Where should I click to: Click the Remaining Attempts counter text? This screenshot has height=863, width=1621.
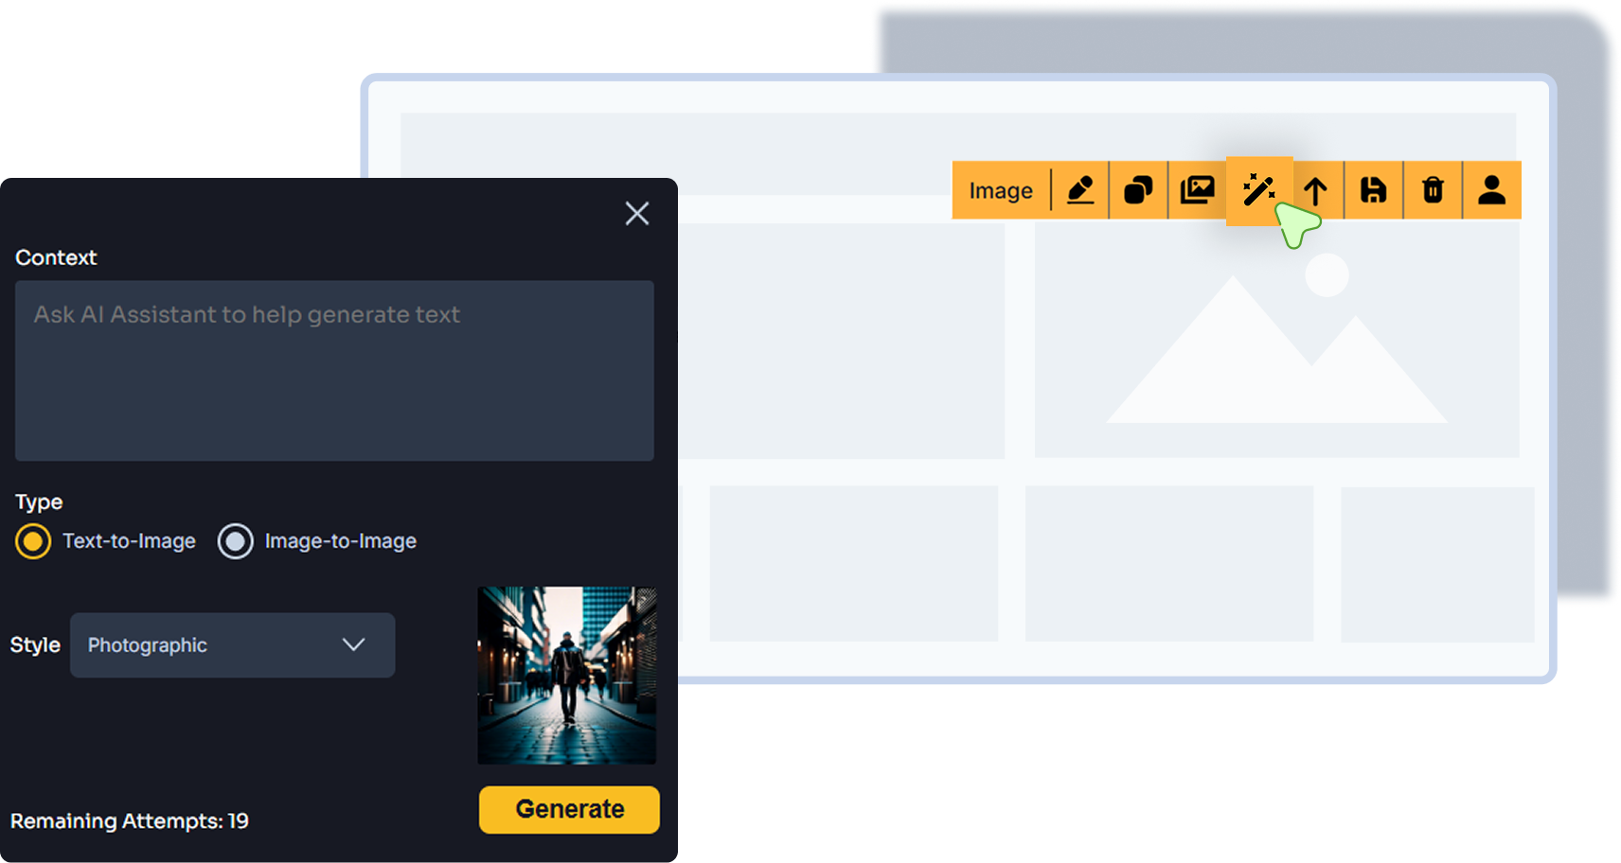coord(130,821)
